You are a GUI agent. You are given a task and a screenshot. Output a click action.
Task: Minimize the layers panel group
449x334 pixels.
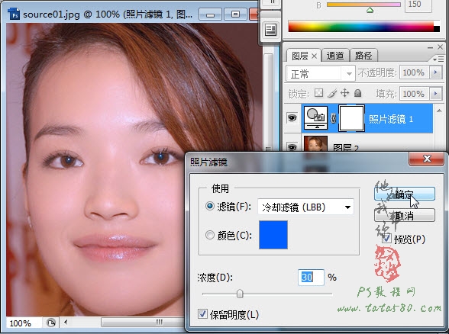click(x=430, y=47)
